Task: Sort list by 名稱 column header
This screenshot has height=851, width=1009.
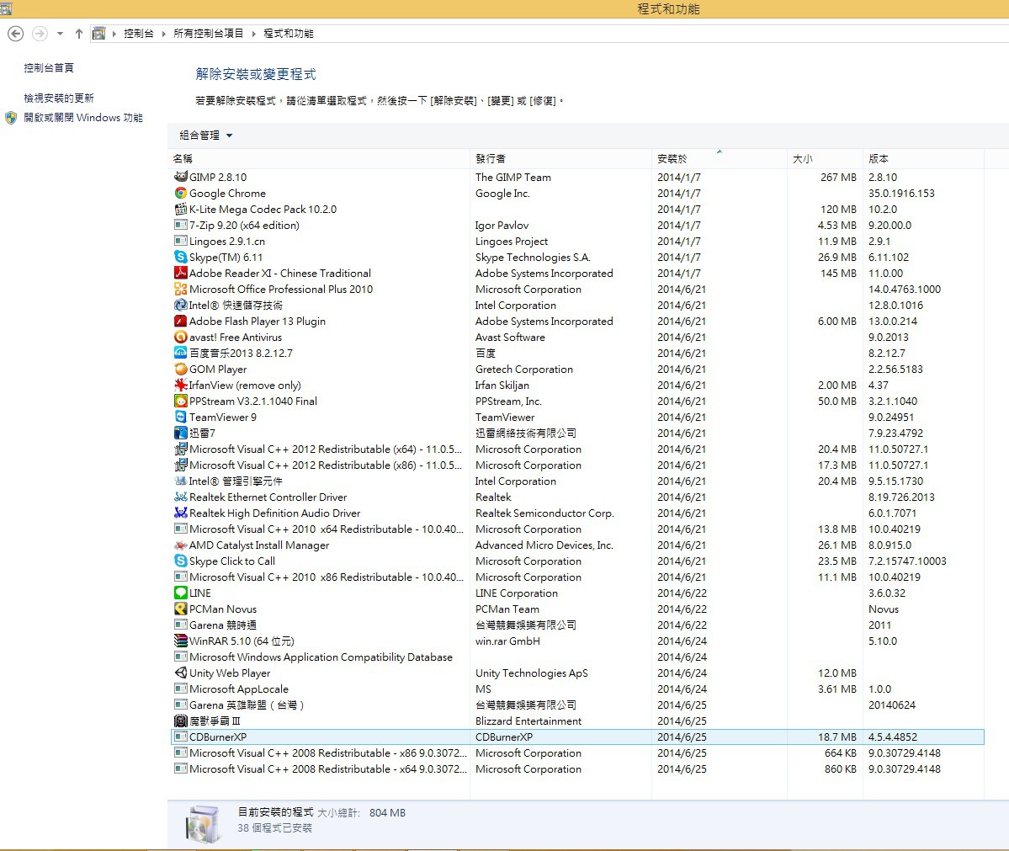Action: 320,158
